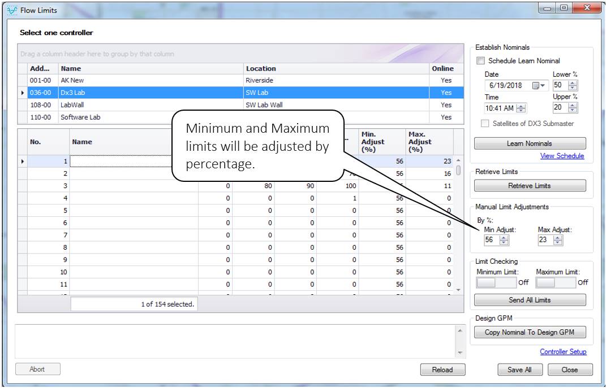Edit the Name cell of station 1

(x=121, y=161)
